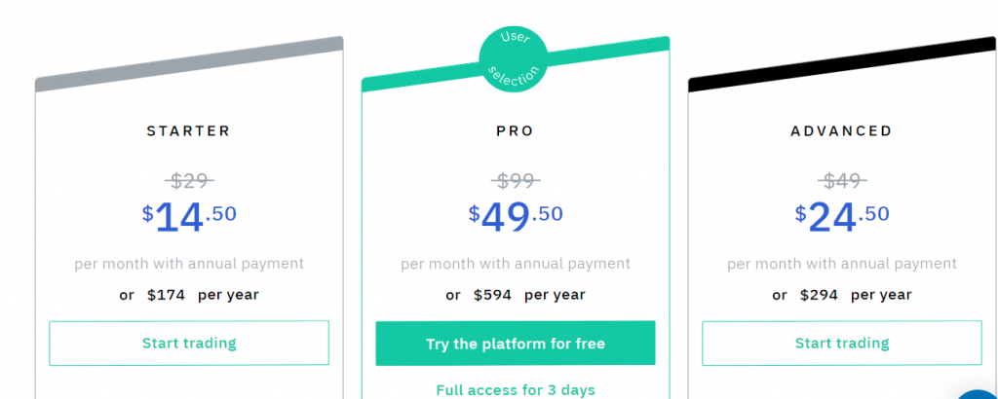This screenshot has height=399, width=998.
Task: Select the PRO plan heading
Action: point(515,130)
